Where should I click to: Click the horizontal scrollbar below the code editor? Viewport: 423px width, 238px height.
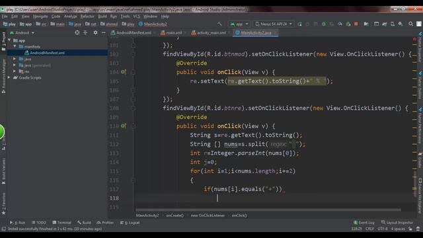[x=268, y=210]
